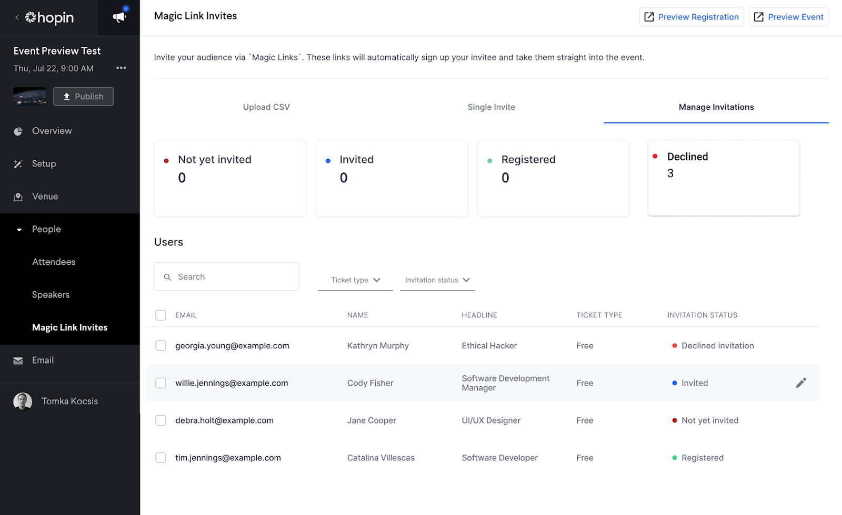Click the name Cody Fisher
This screenshot has height=515, width=842.
point(370,383)
